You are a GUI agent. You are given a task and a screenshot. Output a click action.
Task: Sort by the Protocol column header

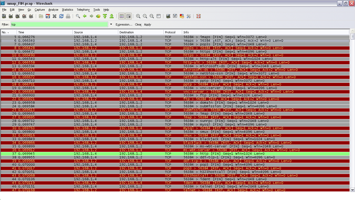coord(173,32)
